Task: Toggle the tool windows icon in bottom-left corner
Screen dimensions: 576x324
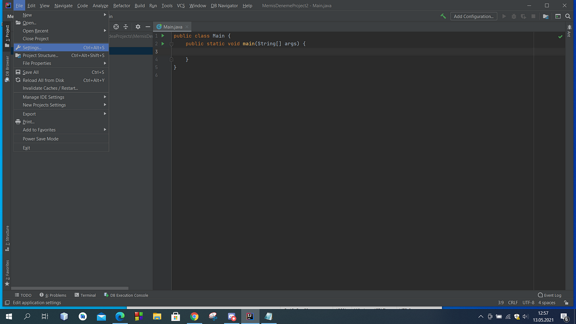Action: click(x=7, y=303)
